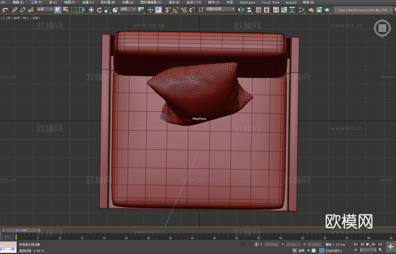Go to Start frame button

(x=356, y=244)
